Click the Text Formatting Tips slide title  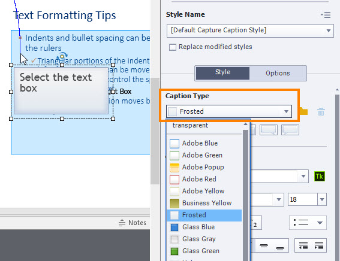coord(65,16)
